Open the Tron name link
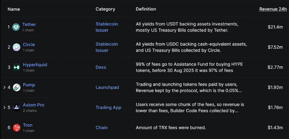The image size is (289, 139). click(x=28, y=125)
